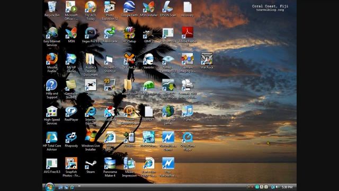Launch the Lexmark Imaging Studio shortcut

pyautogui.click(x=188, y=63)
